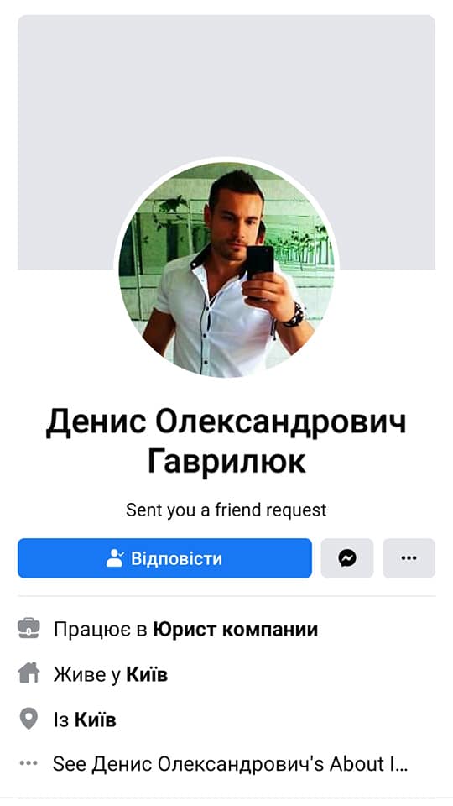Click the person icon inside the Відповісти button
The width and height of the screenshot is (453, 806).
point(115,557)
